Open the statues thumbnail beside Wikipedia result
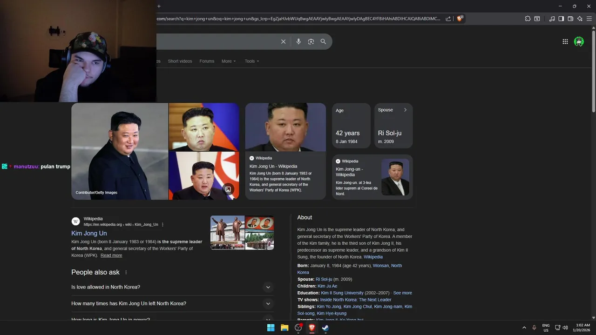The width and height of the screenshot is (596, 335). click(x=227, y=233)
